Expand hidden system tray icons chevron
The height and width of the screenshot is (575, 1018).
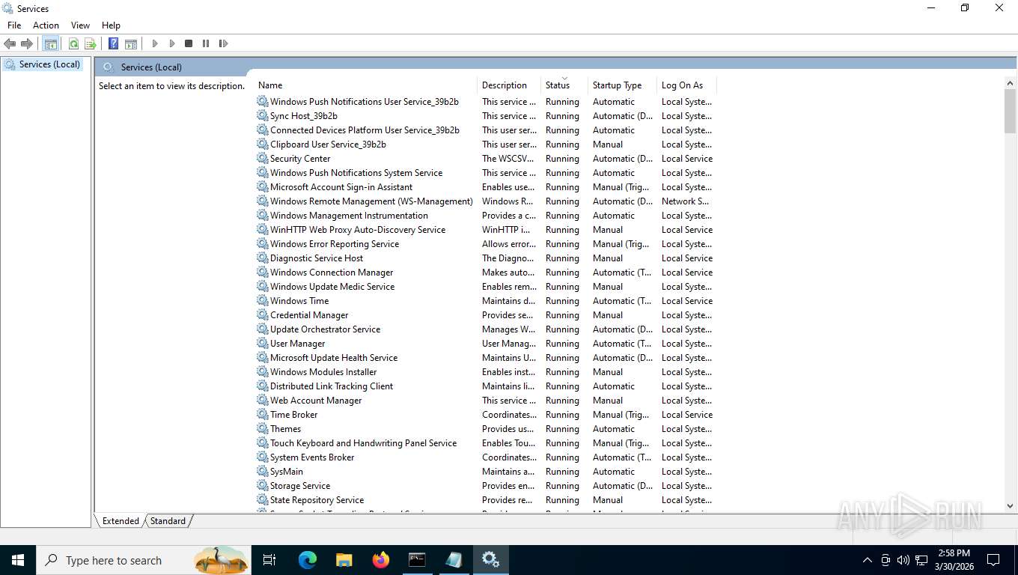(x=868, y=560)
